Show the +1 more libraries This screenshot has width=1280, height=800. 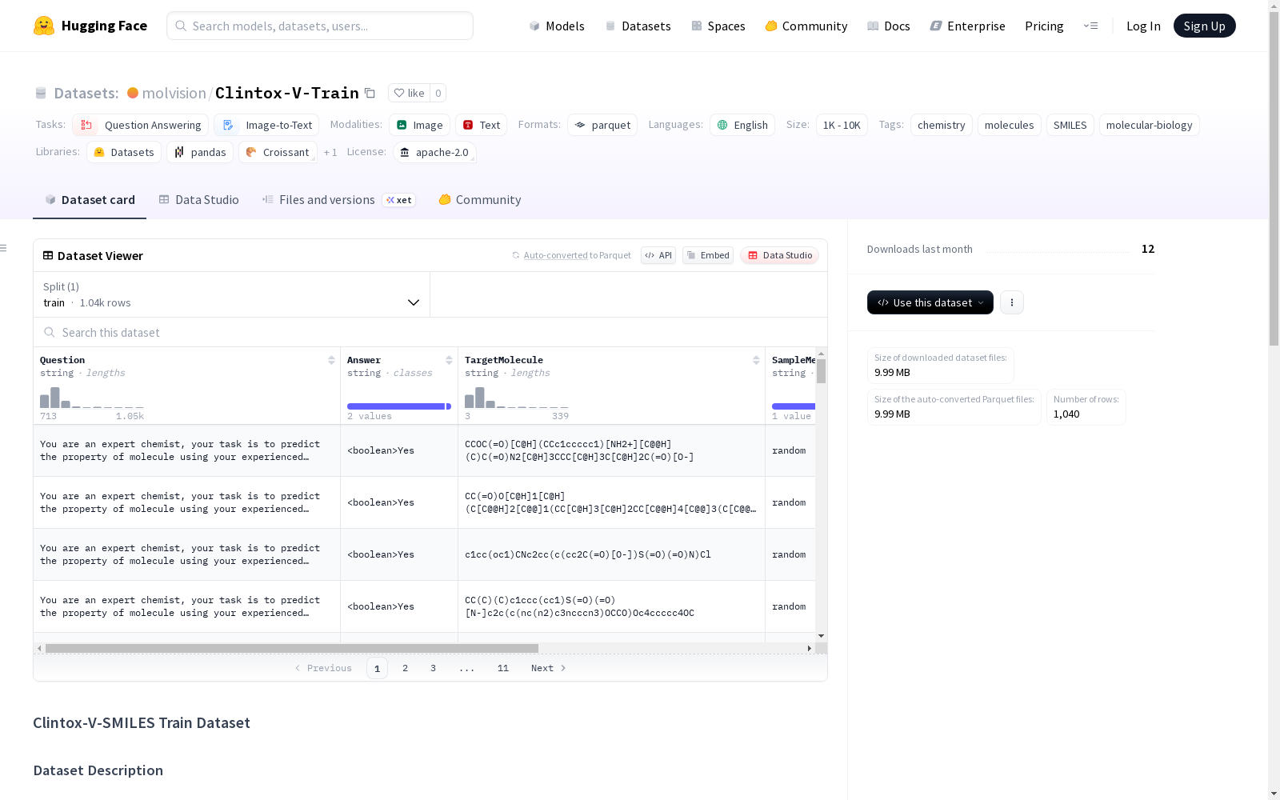(330, 152)
